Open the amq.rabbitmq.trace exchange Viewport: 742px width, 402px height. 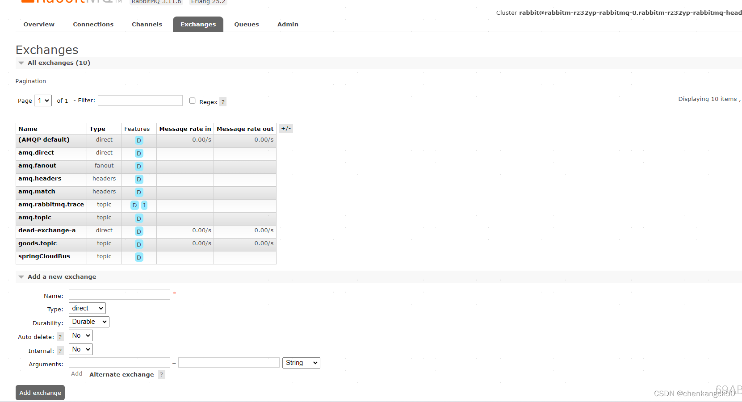pyautogui.click(x=51, y=205)
